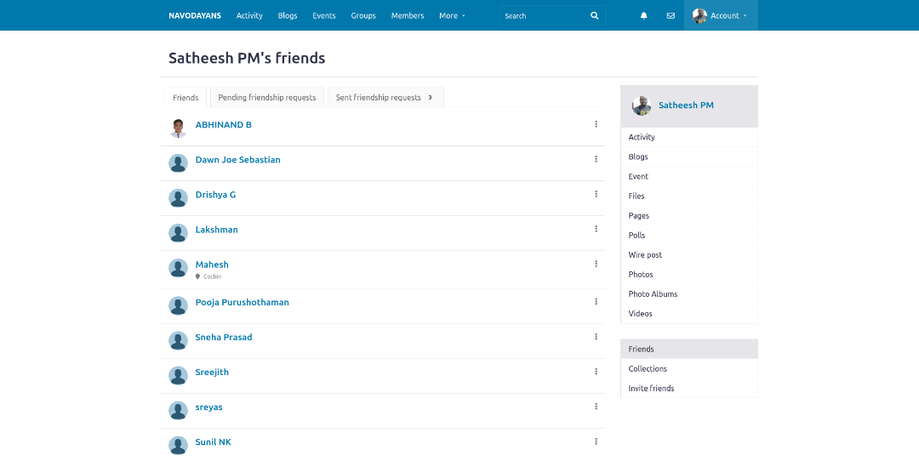Go to Invite friends in sidebar
The width and height of the screenshot is (919, 461).
click(x=651, y=388)
